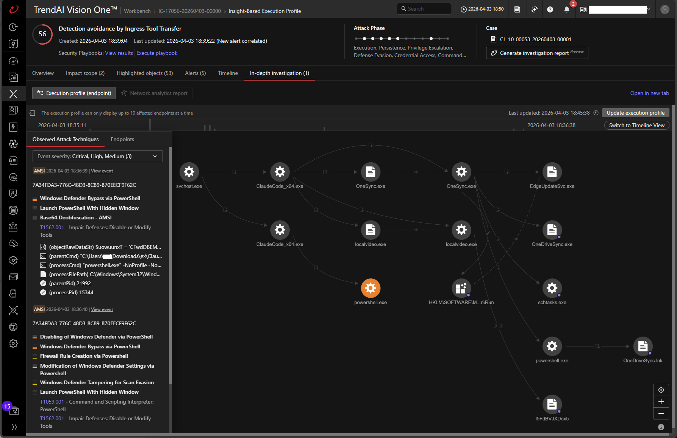Open the Event severity dropdown
Screen dimensions: 677x438
(97, 156)
